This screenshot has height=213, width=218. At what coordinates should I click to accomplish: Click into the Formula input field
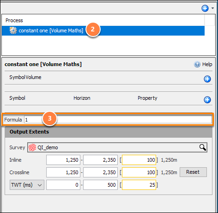pyautogui.click(x=118, y=120)
